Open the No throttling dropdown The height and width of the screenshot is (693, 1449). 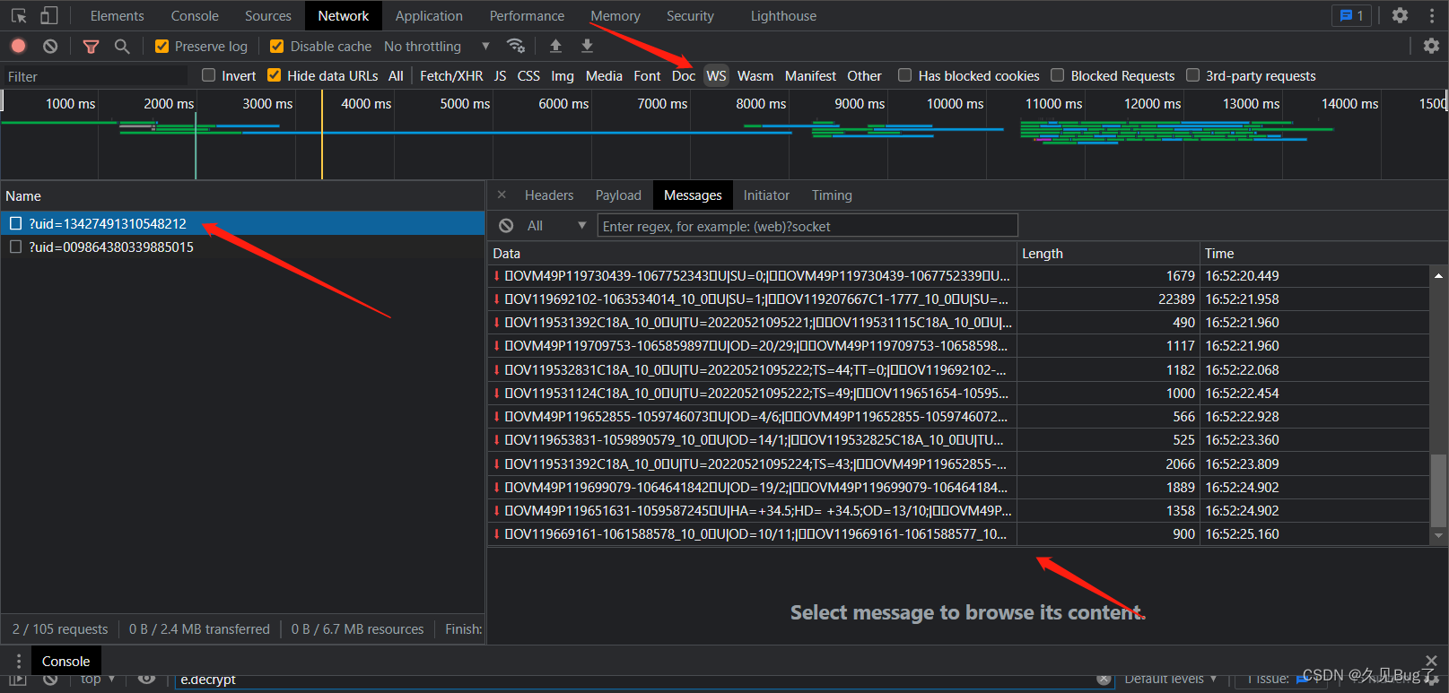(437, 46)
